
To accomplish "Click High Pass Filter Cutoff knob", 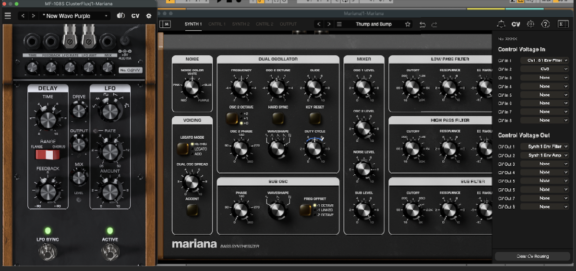I will [x=412, y=148].
